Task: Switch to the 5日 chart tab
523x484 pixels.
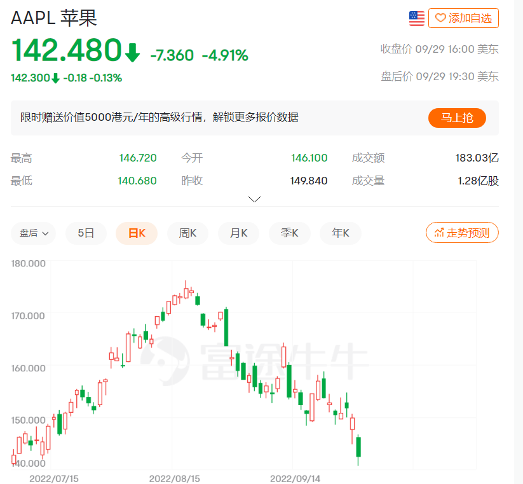Action: [x=85, y=233]
